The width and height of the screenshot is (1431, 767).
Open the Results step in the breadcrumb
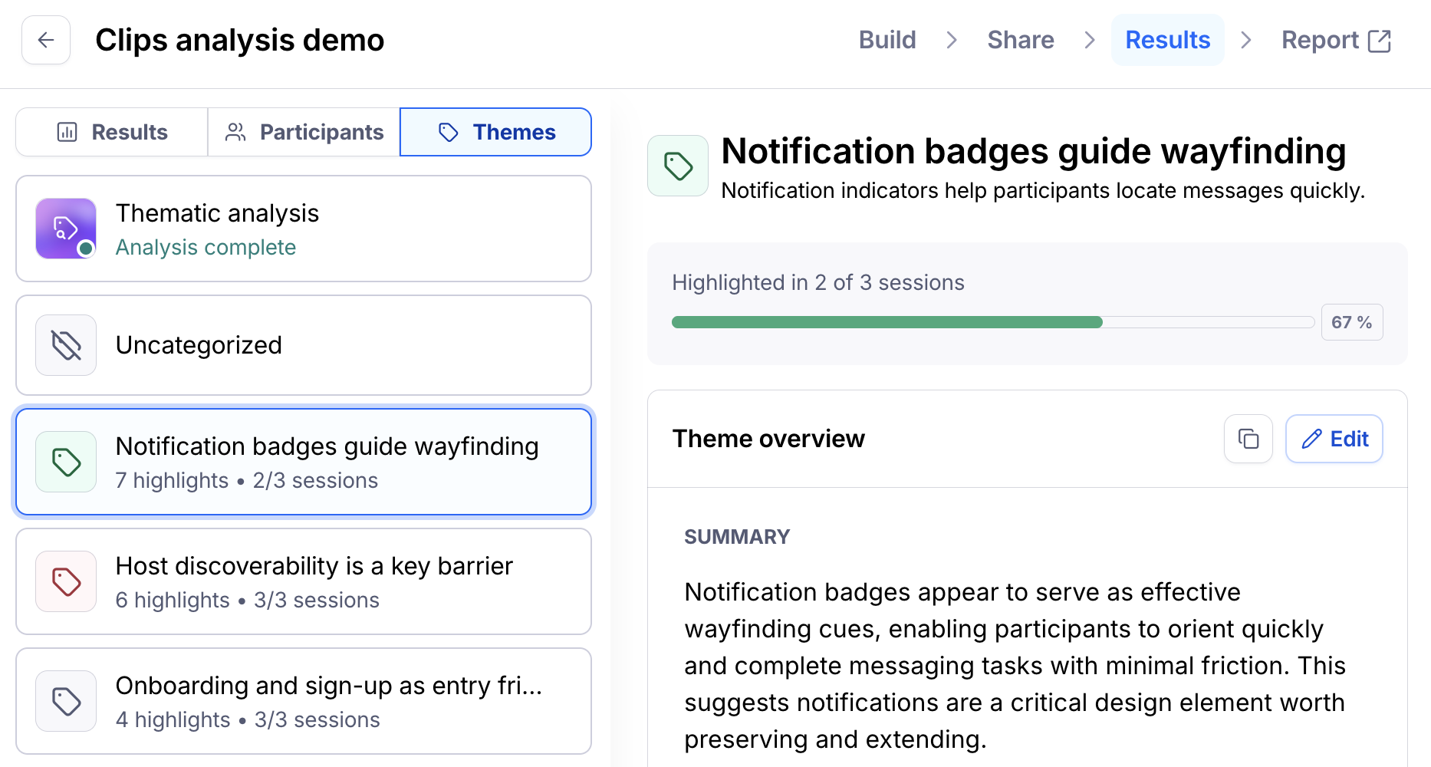pos(1167,40)
